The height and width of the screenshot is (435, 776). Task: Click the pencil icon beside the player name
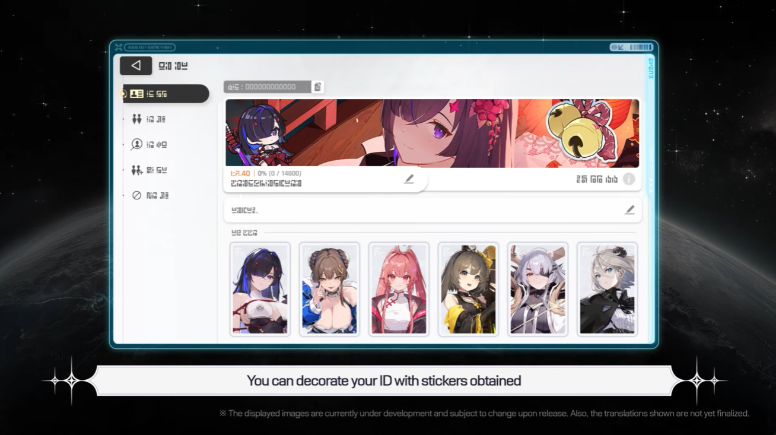[x=409, y=179]
